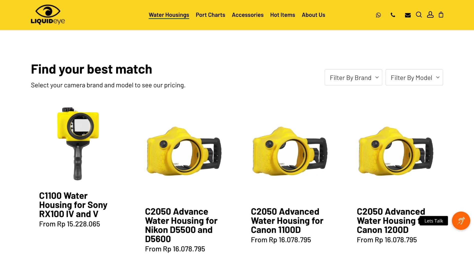Click the Sony RX100 housing product image

[x=78, y=143]
